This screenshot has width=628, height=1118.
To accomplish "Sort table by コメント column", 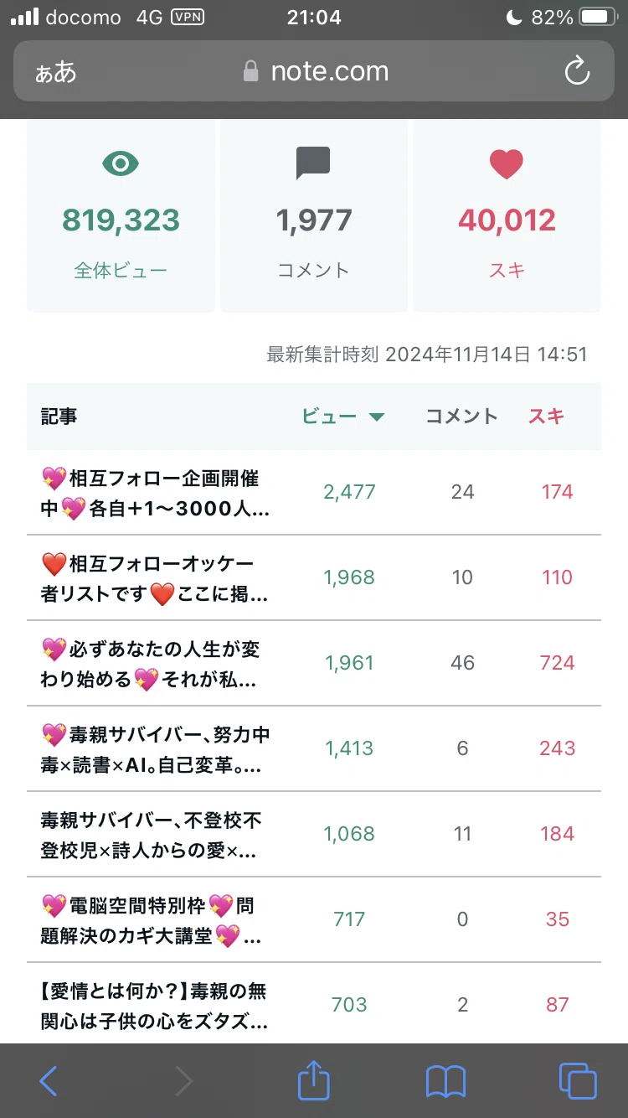I will [x=462, y=417].
